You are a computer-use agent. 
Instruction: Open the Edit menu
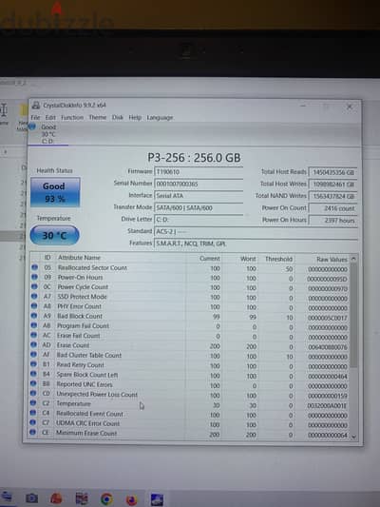tap(50, 117)
